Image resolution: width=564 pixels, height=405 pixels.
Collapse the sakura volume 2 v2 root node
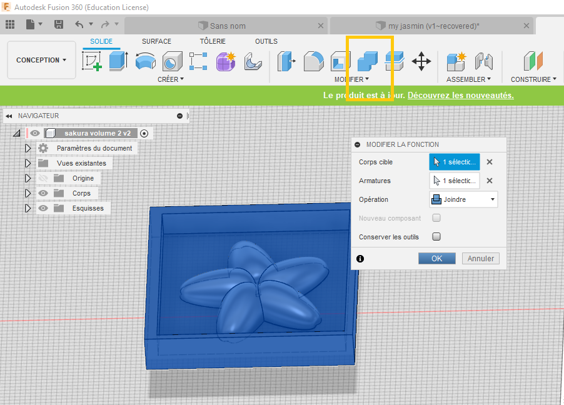(16, 134)
